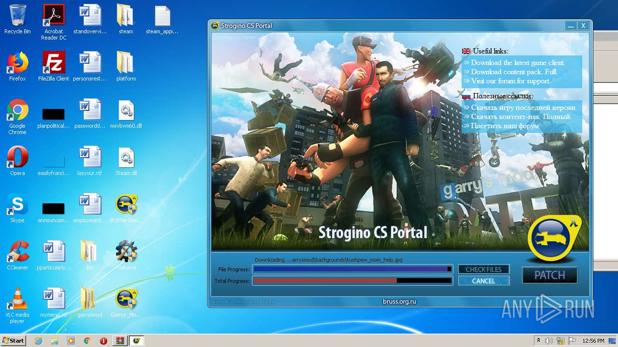Launch VLC media player shortcut
The height and width of the screenshot is (347, 618).
pos(17,306)
